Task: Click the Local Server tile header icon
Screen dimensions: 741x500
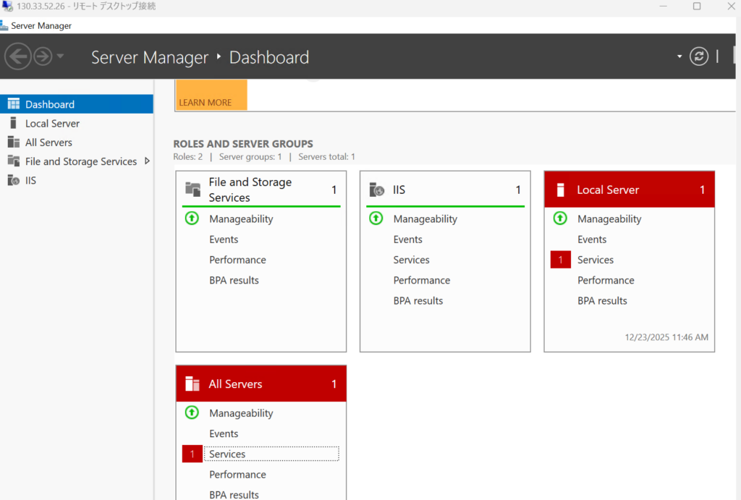Action: (x=559, y=190)
